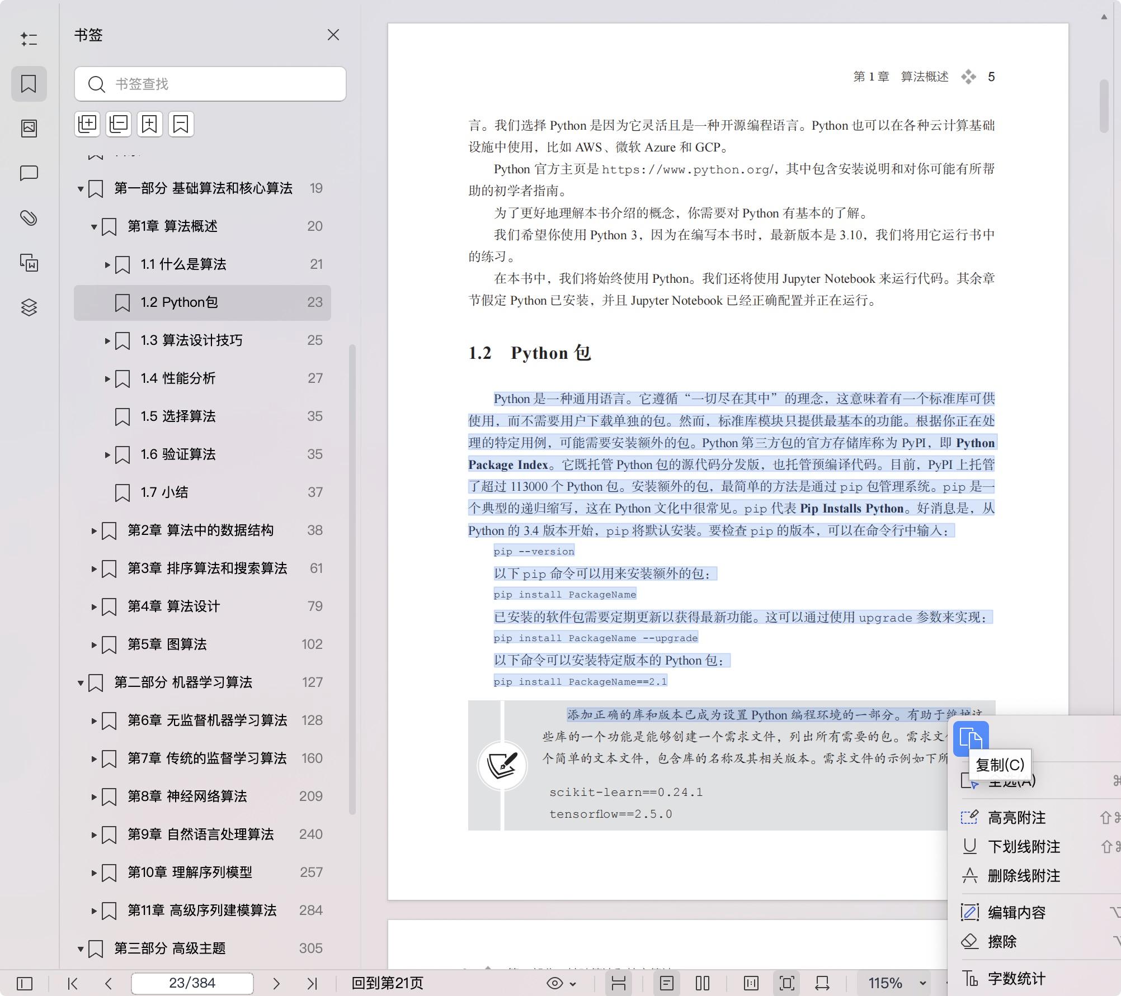Toggle the sidebar panel in status bar
This screenshot has width=1121, height=996.
pos(25,983)
